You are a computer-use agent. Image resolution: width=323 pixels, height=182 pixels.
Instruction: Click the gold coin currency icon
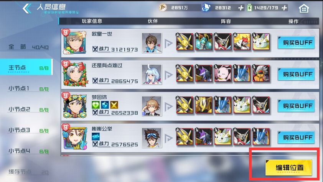click(x=163, y=8)
